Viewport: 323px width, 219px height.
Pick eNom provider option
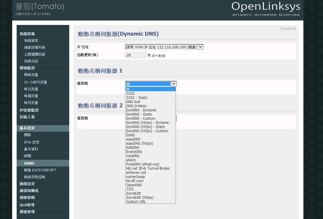pyautogui.click(x=151, y=160)
